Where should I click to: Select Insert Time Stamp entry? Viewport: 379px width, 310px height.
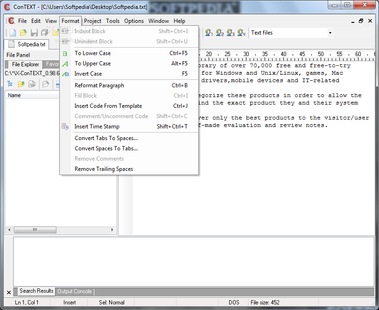(129, 127)
